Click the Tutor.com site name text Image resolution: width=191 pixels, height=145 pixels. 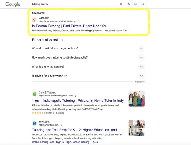tap(44, 122)
